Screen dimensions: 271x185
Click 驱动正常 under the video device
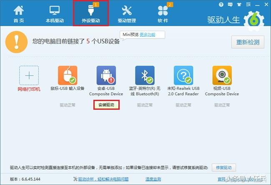coord(222,105)
